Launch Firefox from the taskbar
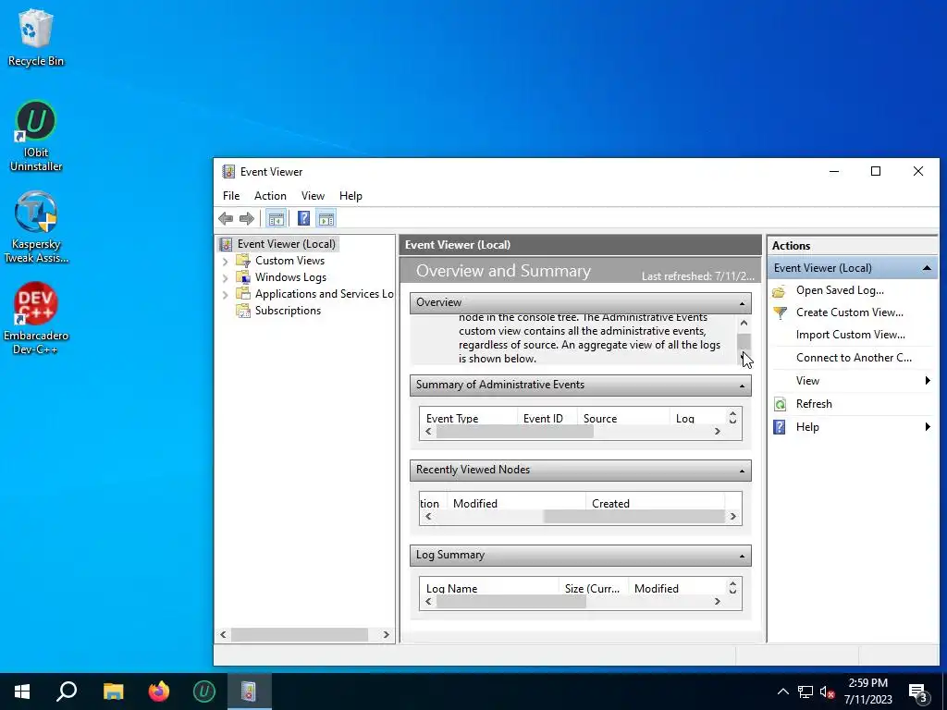The height and width of the screenshot is (710, 947). point(159,692)
